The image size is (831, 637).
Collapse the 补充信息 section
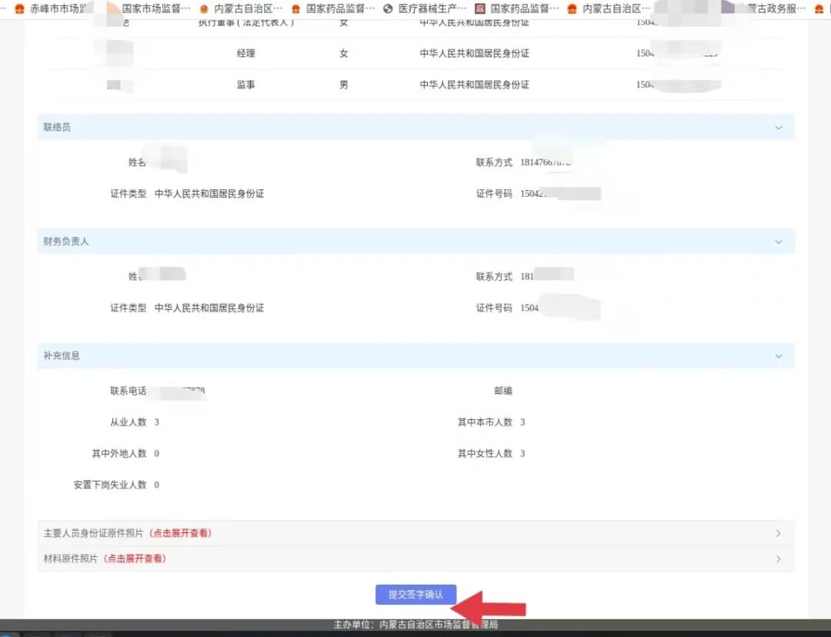click(x=777, y=355)
